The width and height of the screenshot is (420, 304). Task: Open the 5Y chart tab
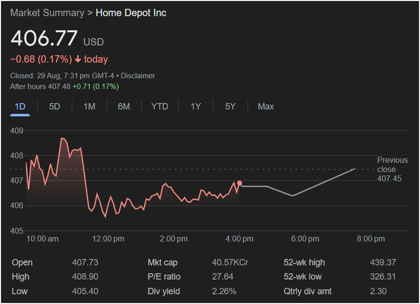[231, 107]
